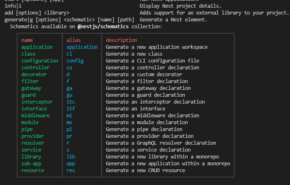Click 'Generate an interface' description
This screenshot has width=290, height=185.
[x=136, y=108]
